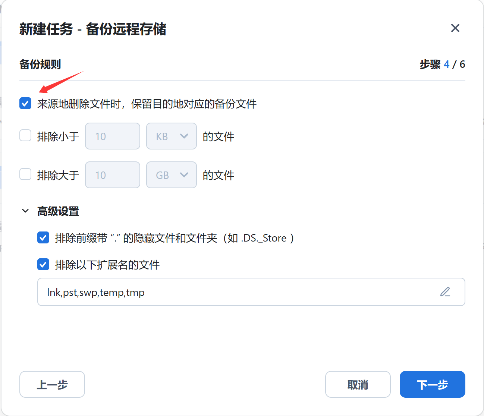Close the 新建任务 dialog with the X icon
This screenshot has height=416, width=484.
455,28
